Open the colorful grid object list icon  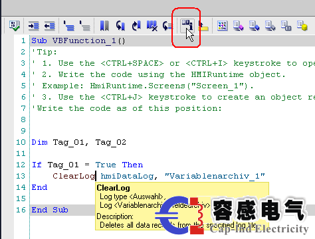[x=223, y=26]
